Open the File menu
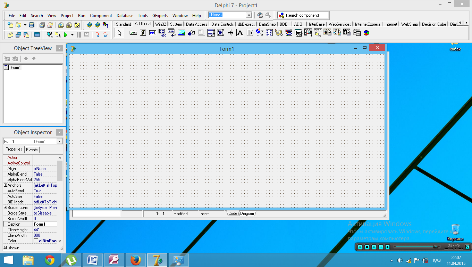The height and width of the screenshot is (267, 472). click(x=12, y=16)
